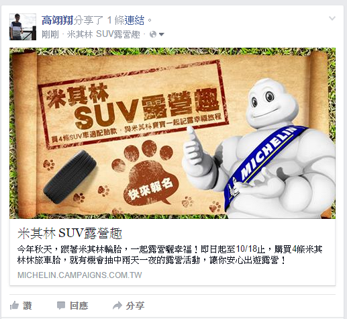Click the globe privacy icon
This screenshot has height=319, width=347.
tap(153, 34)
